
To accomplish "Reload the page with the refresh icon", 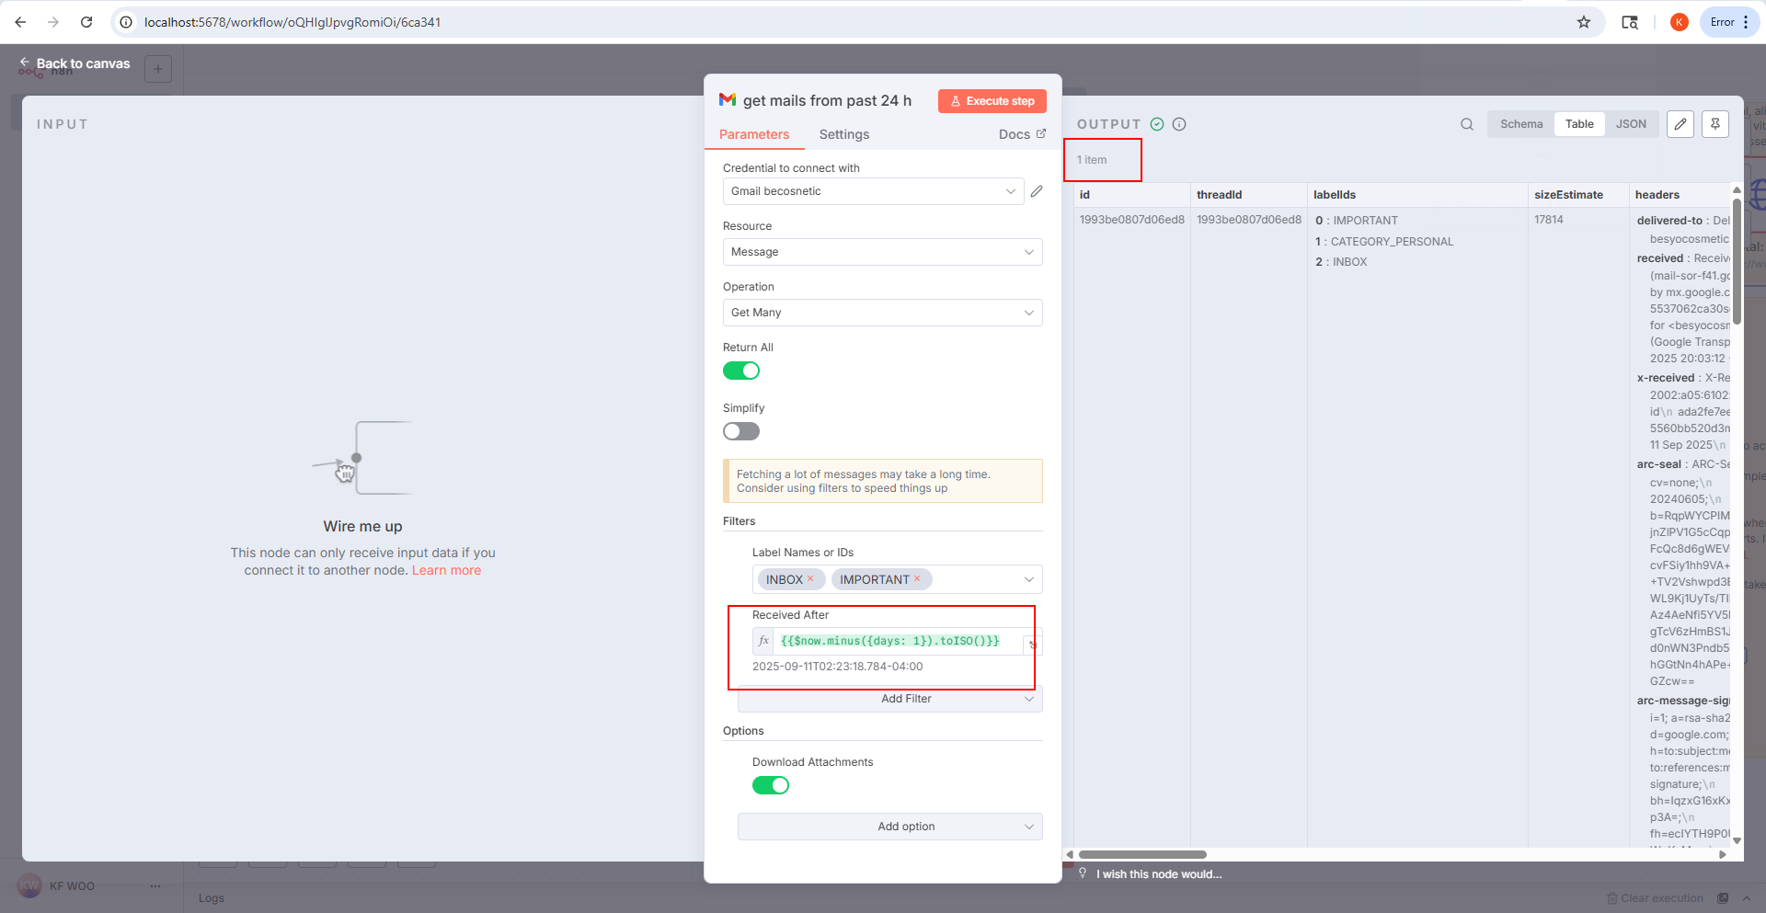I will (x=86, y=22).
